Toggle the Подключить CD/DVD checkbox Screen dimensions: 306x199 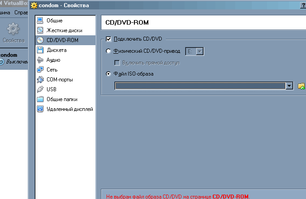(x=108, y=39)
